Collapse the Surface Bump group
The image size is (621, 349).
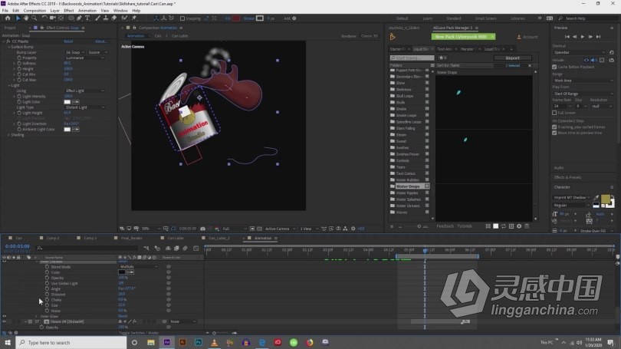tap(8, 47)
